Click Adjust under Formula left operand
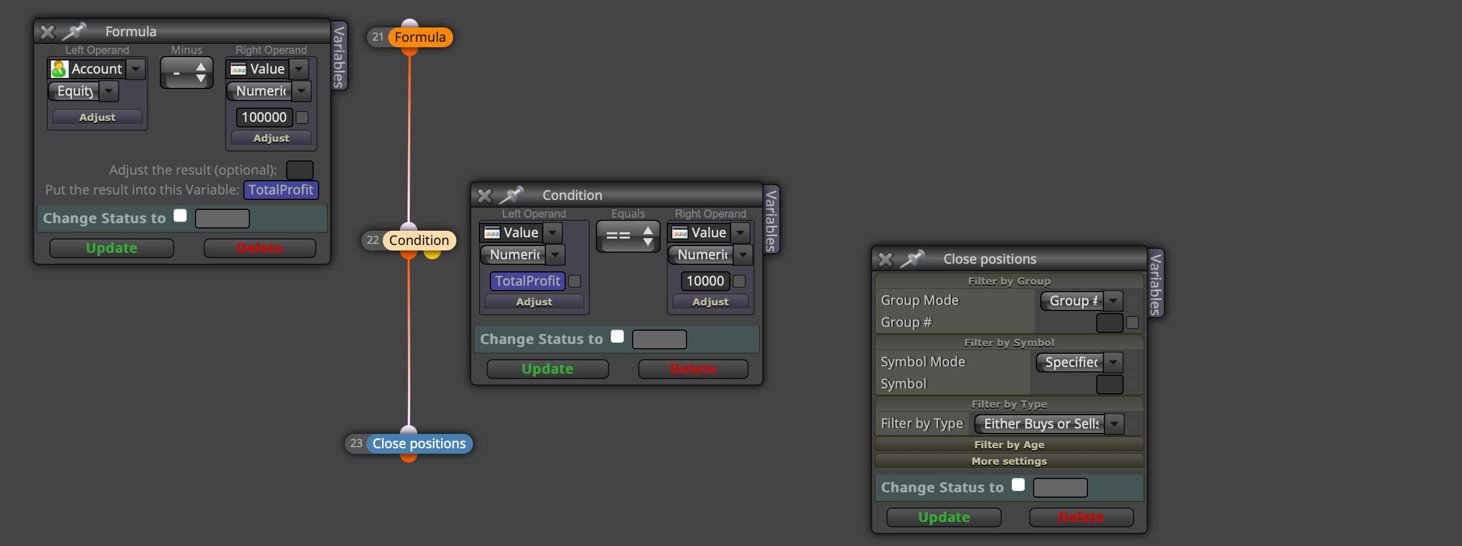1462x546 pixels. tap(98, 117)
